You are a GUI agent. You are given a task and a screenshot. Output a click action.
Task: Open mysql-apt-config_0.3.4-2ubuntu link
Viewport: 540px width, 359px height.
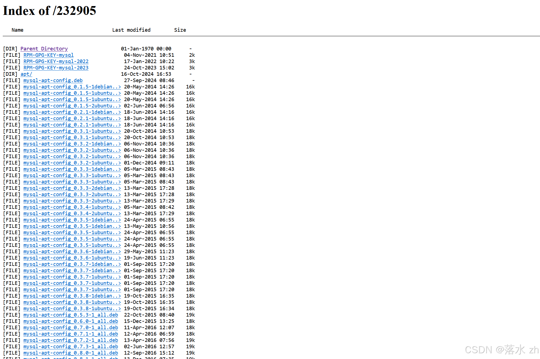(72, 214)
